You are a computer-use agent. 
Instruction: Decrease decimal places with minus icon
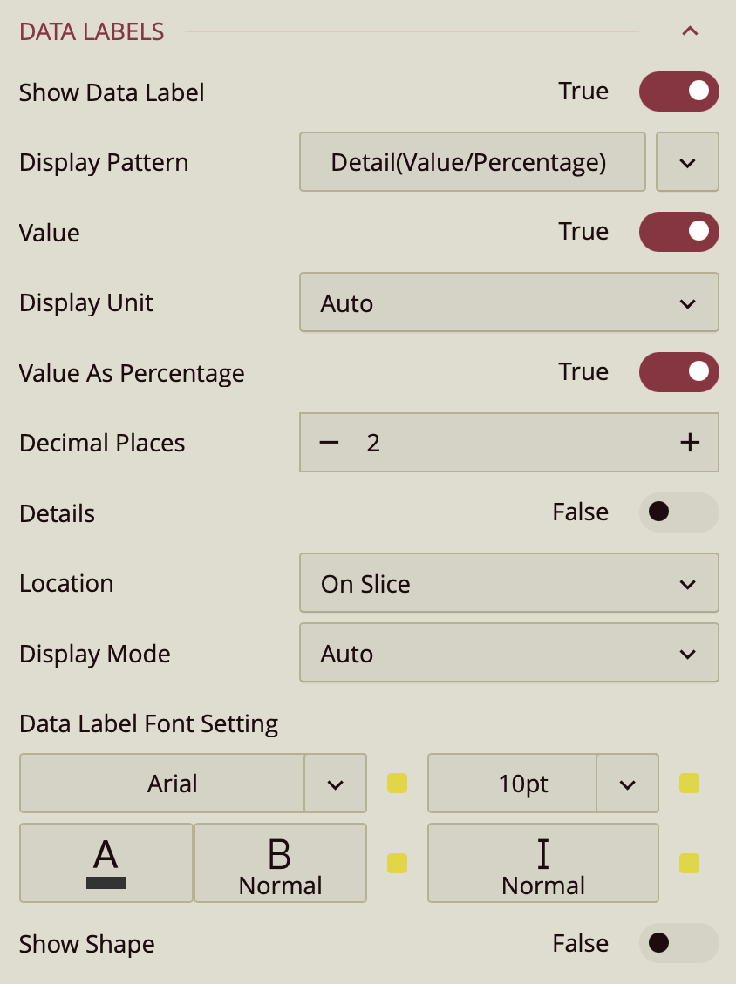click(329, 443)
